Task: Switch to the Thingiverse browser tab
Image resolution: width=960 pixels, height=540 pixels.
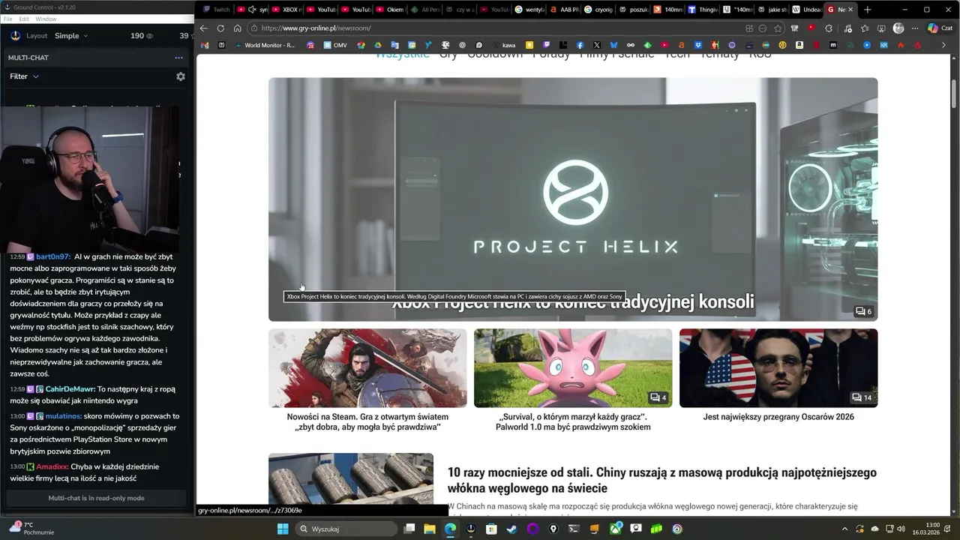Action: 702,10
